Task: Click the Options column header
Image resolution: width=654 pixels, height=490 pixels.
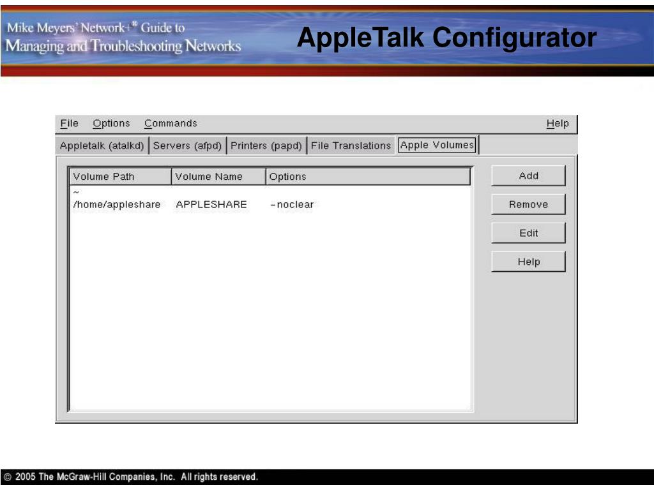Action: [x=369, y=177]
